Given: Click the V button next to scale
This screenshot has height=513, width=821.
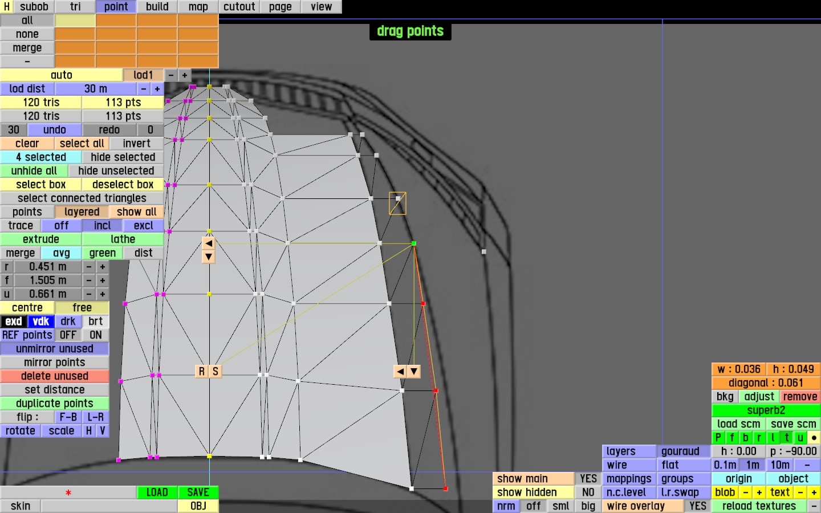Looking at the screenshot, I should [x=103, y=431].
